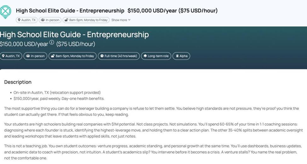This screenshot has height=164, width=307.
Task: Click the building icon on Alpha chip
Action: point(177,56)
